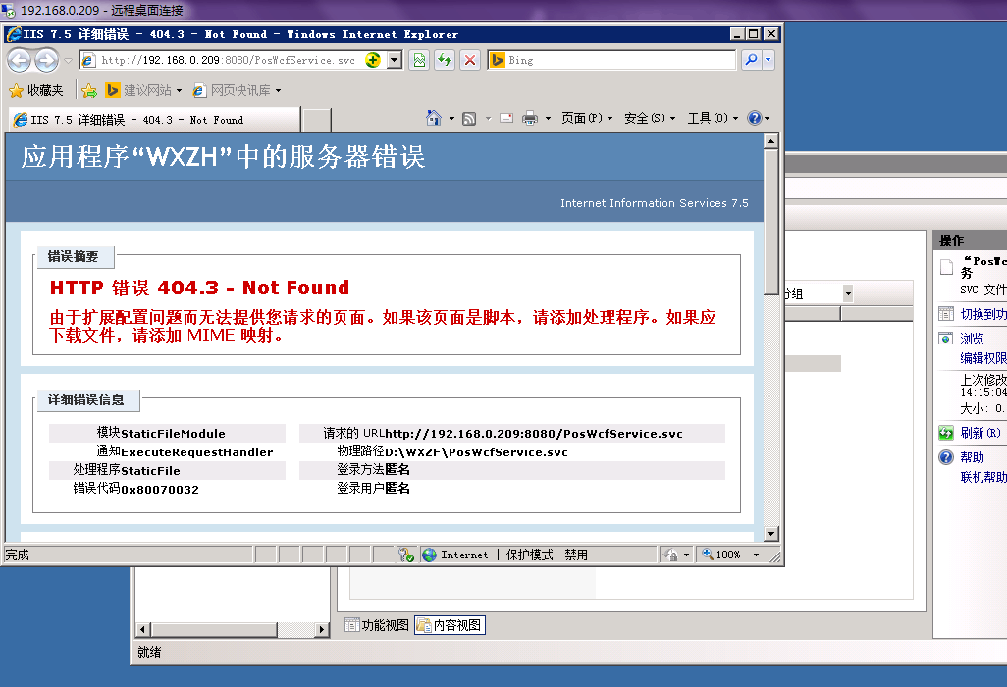Click 联机帮助 link in IIS actions pane
Screen dimensions: 1007x687
point(983,477)
